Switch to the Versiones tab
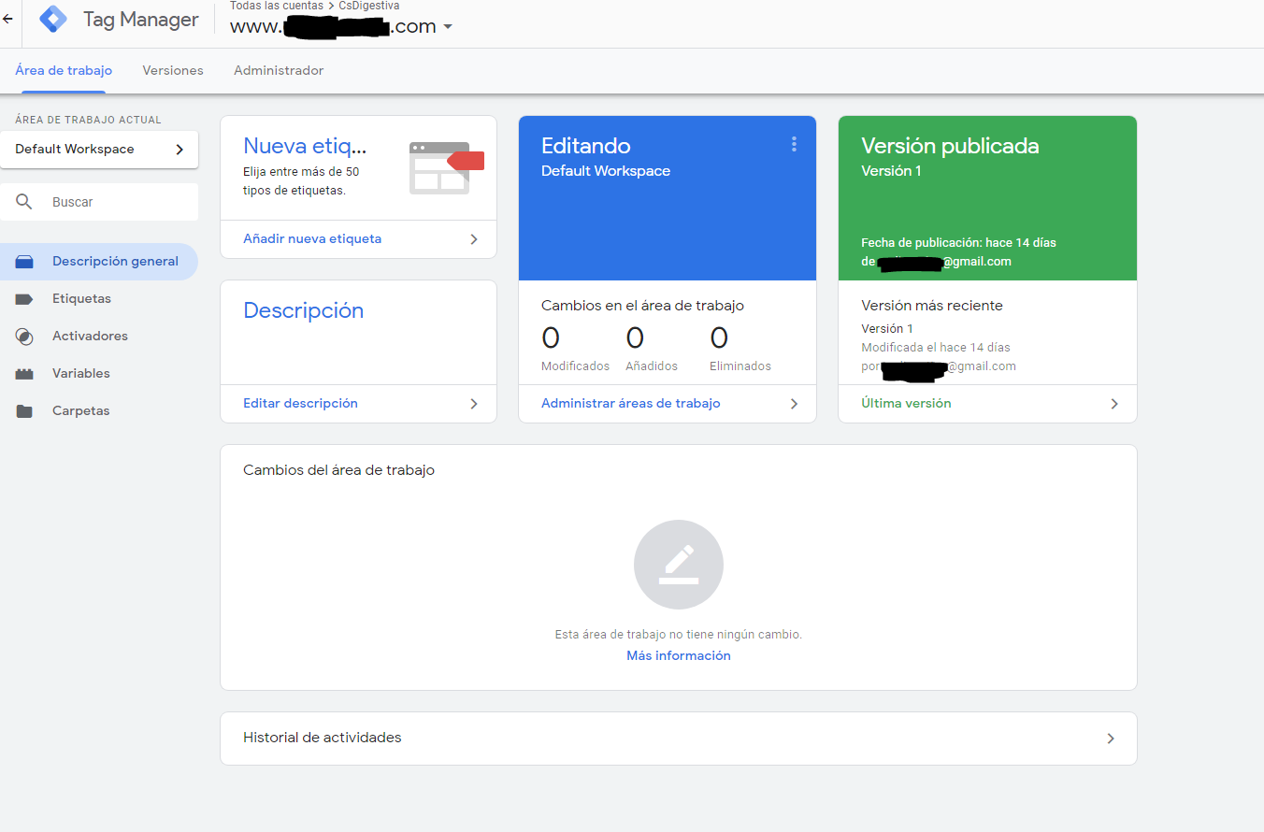The width and height of the screenshot is (1264, 832). pyautogui.click(x=173, y=71)
